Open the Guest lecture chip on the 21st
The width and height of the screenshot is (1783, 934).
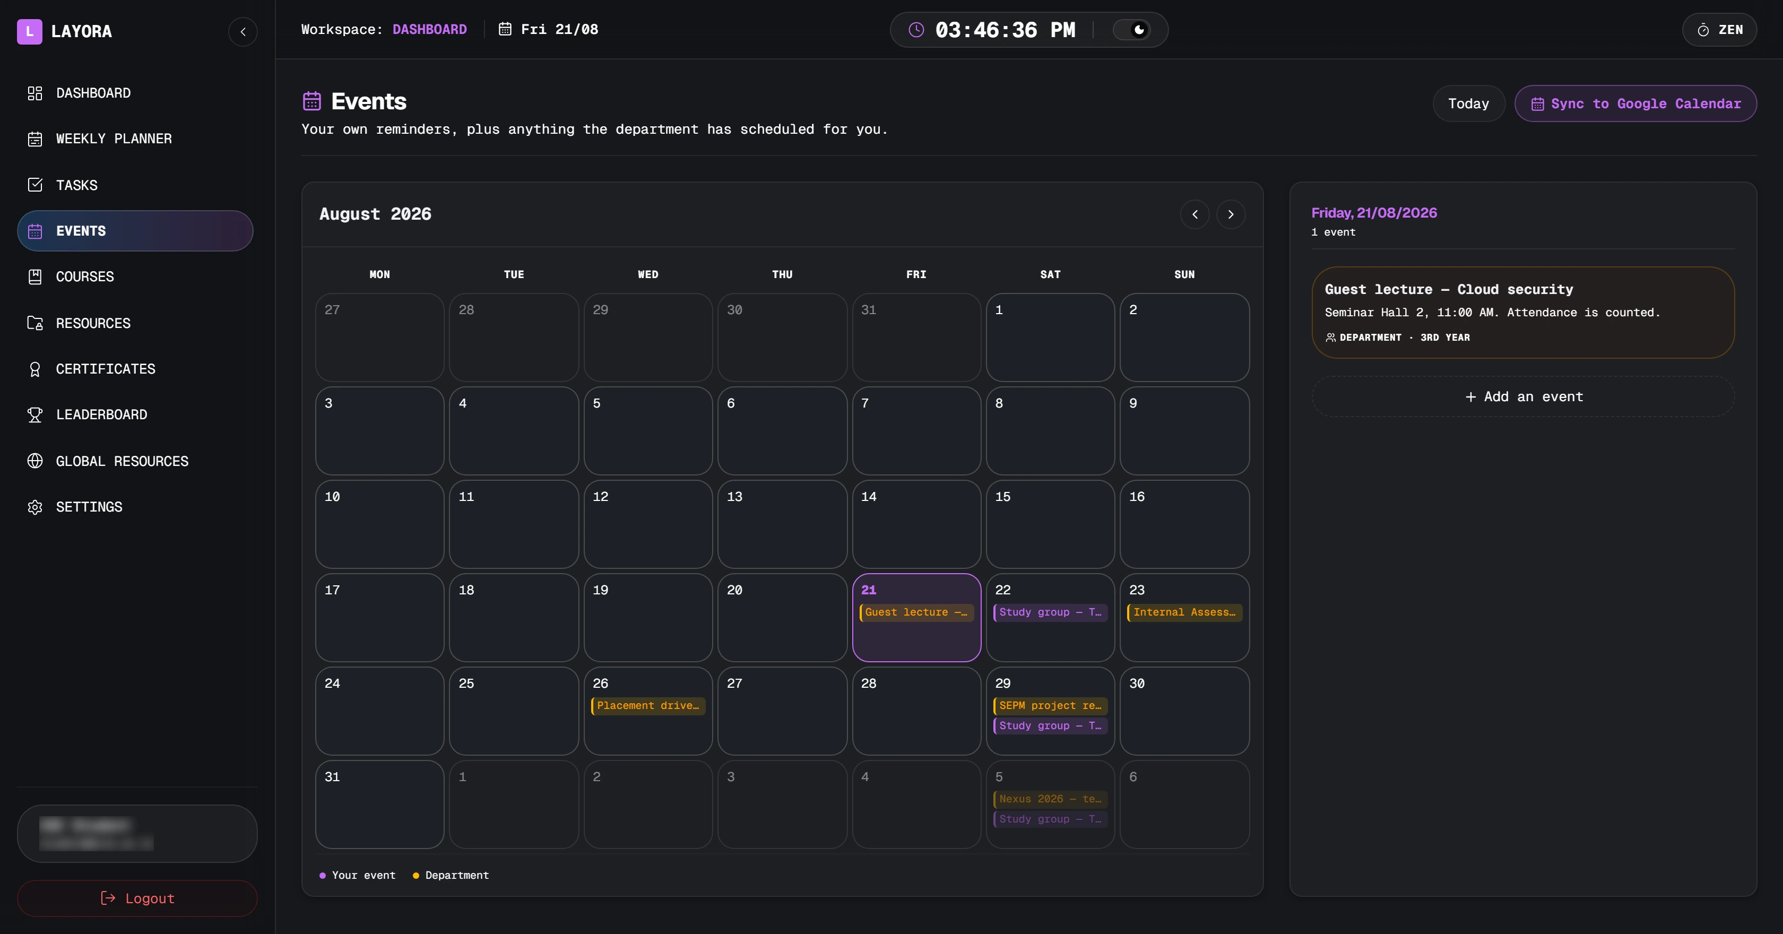tap(916, 612)
